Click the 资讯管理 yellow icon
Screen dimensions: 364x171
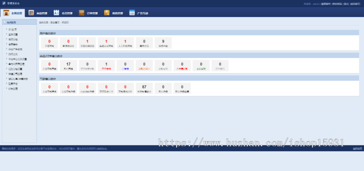point(107,13)
